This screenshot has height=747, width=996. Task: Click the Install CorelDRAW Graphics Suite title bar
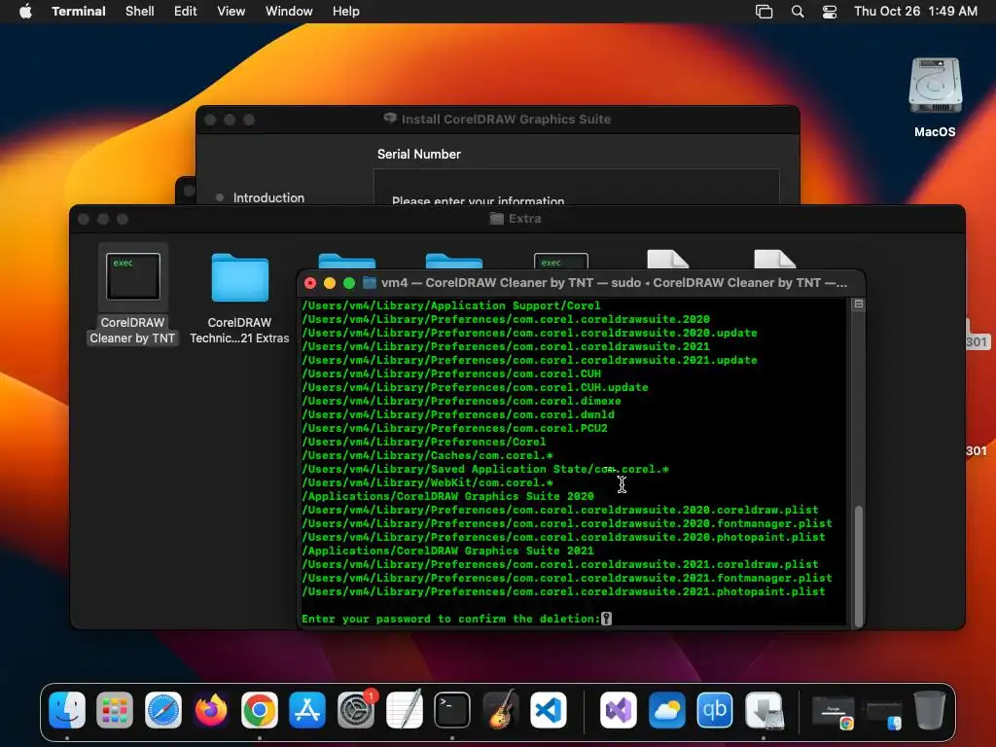coord(498,120)
